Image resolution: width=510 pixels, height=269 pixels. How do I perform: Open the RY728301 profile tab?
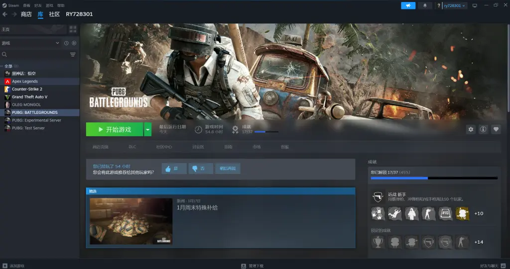pos(79,14)
